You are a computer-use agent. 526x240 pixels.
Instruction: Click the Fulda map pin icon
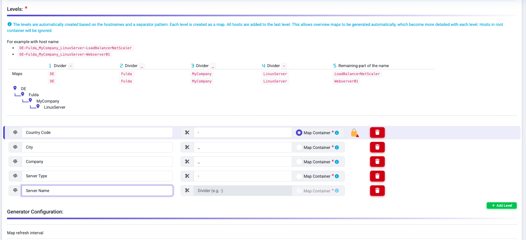(23, 94)
